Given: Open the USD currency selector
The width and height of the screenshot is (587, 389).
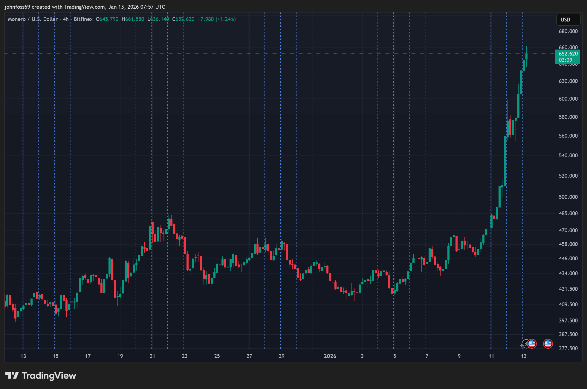Looking at the screenshot, I should coord(568,19).
